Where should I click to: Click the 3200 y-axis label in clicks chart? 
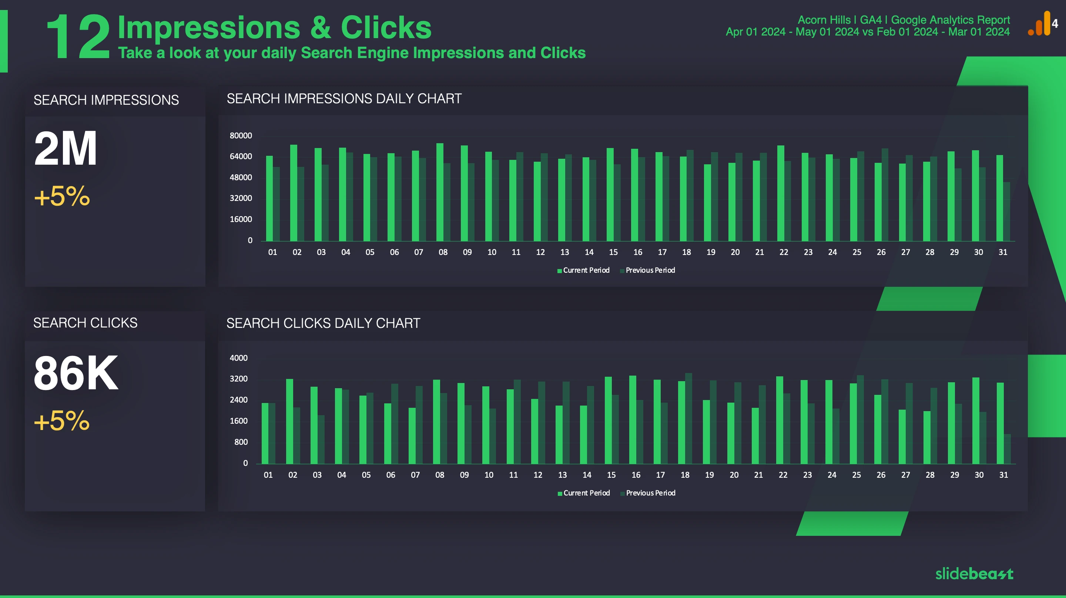coord(238,379)
